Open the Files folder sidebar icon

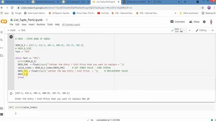(x=2, y=55)
